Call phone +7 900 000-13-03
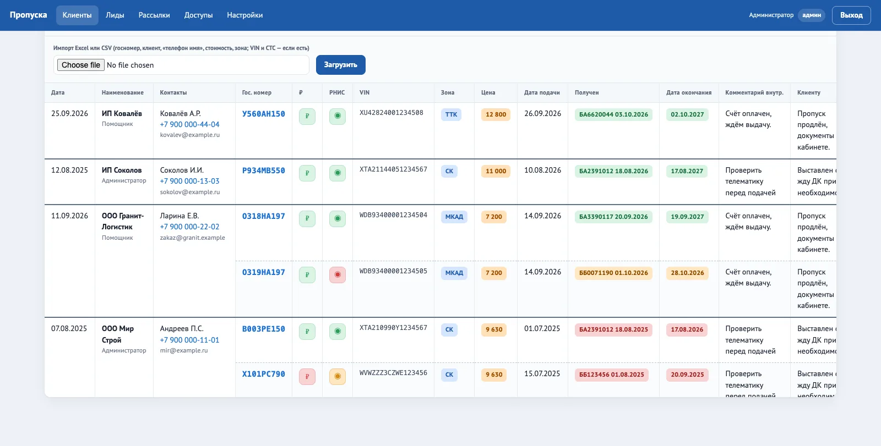This screenshot has height=446, width=881. 190,181
